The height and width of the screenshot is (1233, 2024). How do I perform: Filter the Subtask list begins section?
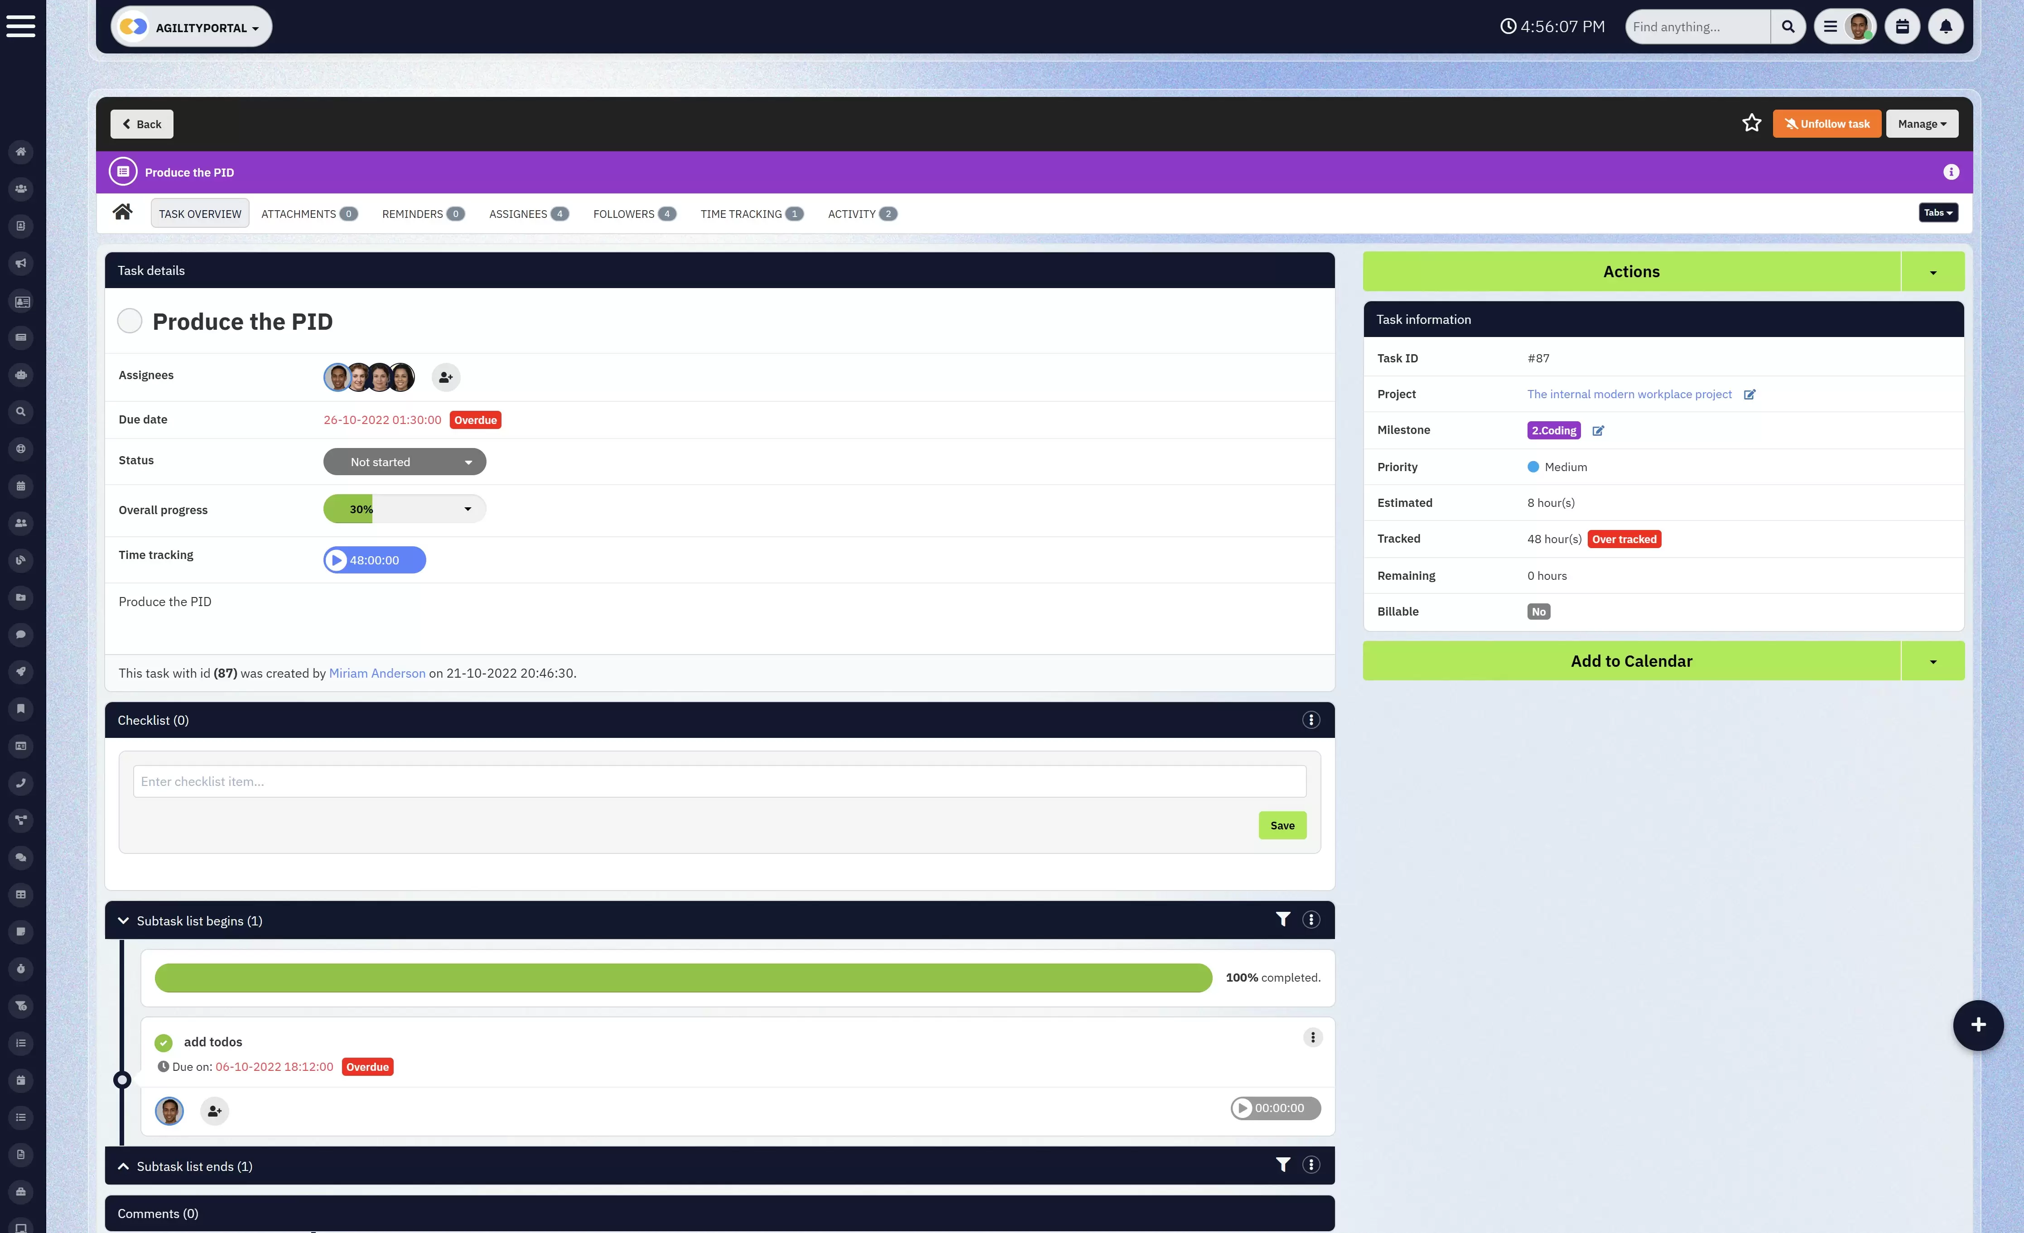[1282, 919]
